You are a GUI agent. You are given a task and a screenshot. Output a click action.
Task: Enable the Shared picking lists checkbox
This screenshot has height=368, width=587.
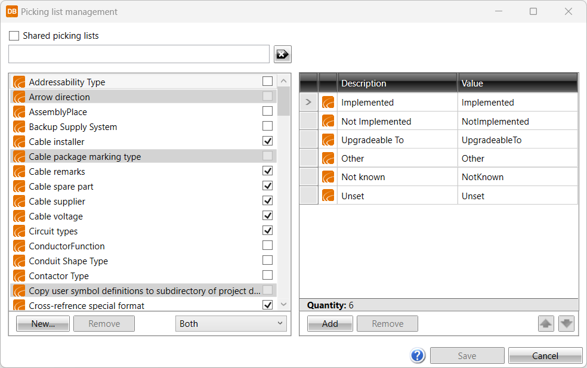click(x=14, y=36)
